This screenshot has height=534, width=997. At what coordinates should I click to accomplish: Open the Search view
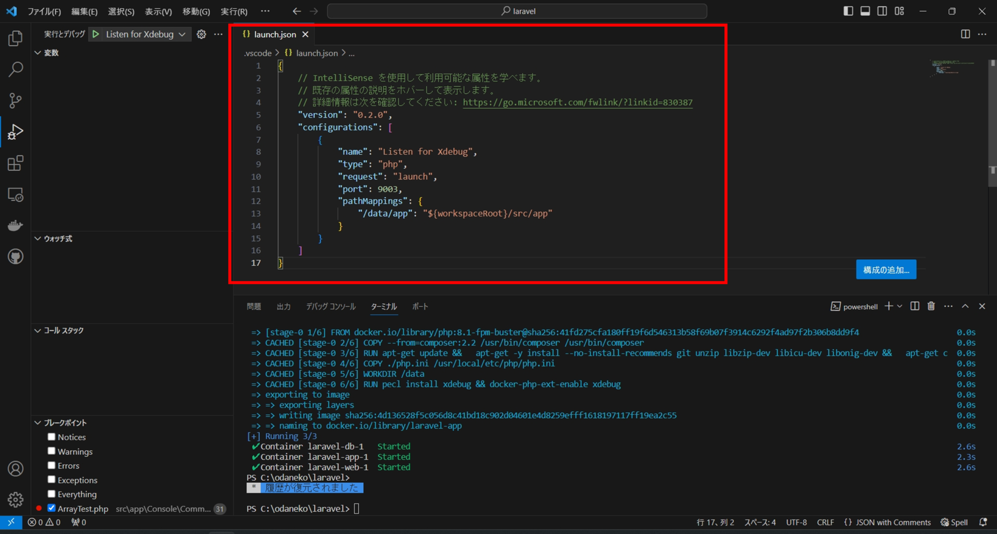pyautogui.click(x=15, y=70)
